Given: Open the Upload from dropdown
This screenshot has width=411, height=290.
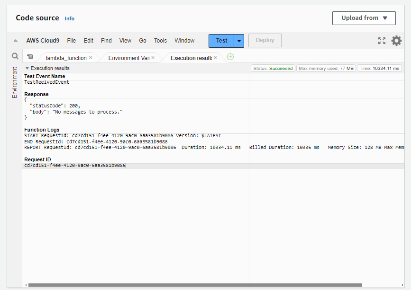Looking at the screenshot, I should pos(364,18).
